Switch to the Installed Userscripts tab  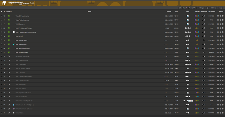(189, 8)
